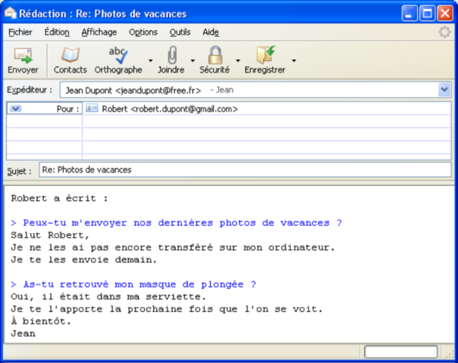458x363 pixels.
Task: Expand the Joindre dropdown arrow
Action: click(193, 61)
